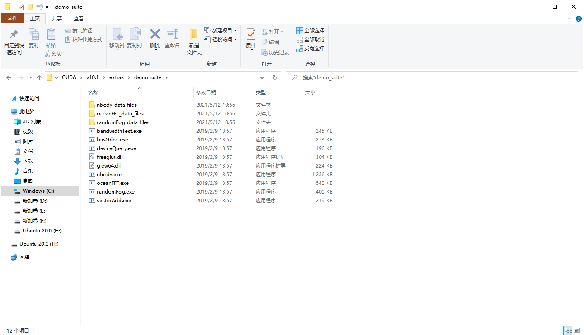Open the Quick Access Toolbar customize dropdown

point(47,7)
